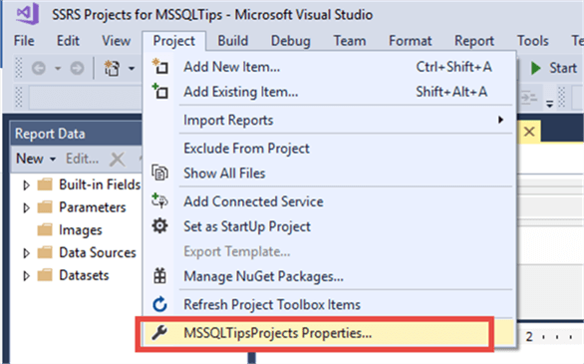Open the Debug menu
This screenshot has height=364, width=584.
(x=291, y=41)
